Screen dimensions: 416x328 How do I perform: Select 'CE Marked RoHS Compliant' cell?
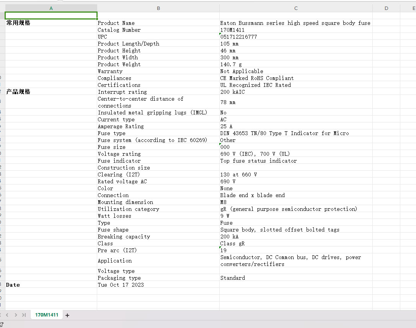(x=296, y=78)
